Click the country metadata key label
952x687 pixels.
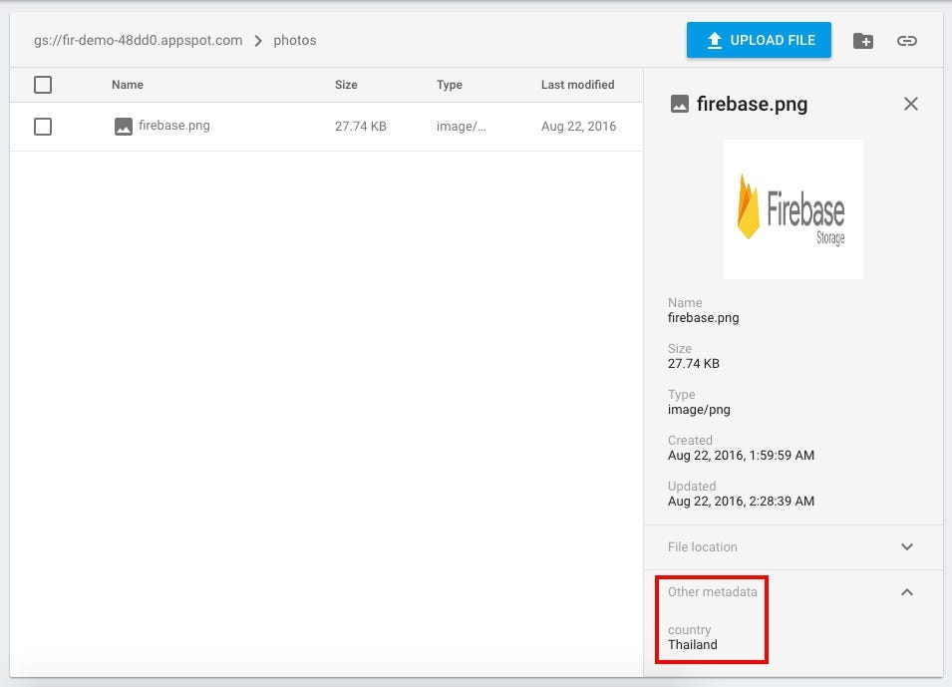(689, 630)
